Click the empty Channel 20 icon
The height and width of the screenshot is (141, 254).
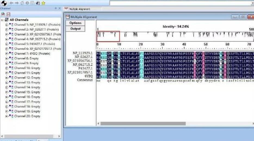pyautogui.click(x=11, y=116)
